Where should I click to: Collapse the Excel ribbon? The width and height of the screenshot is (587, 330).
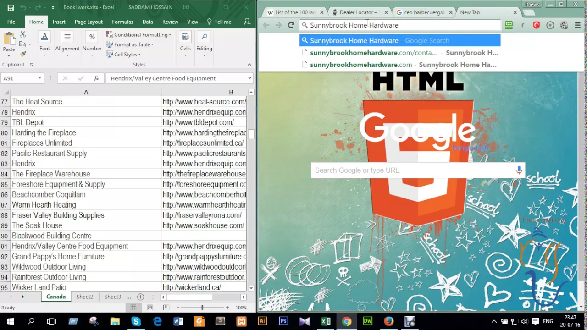pos(249,65)
